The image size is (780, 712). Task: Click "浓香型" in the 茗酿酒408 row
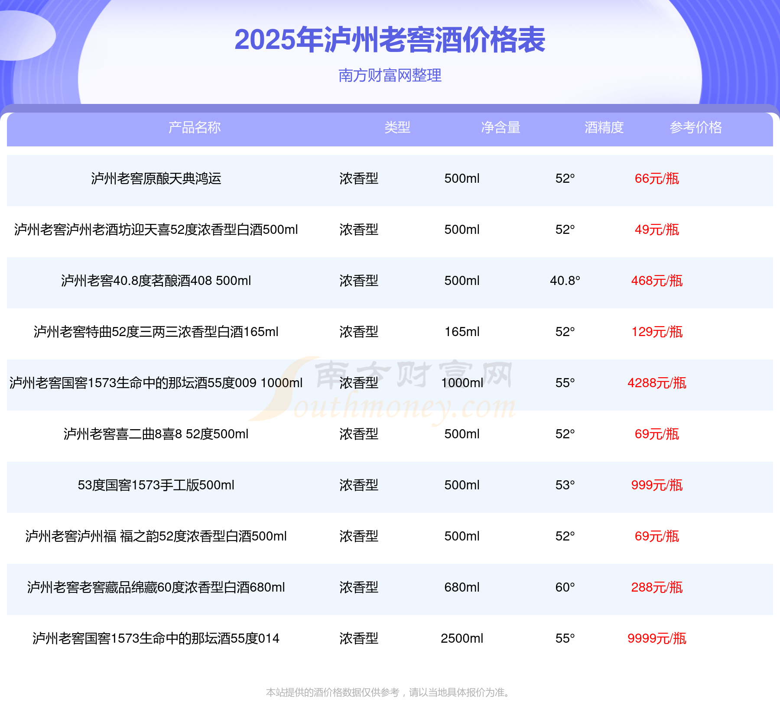(x=359, y=281)
